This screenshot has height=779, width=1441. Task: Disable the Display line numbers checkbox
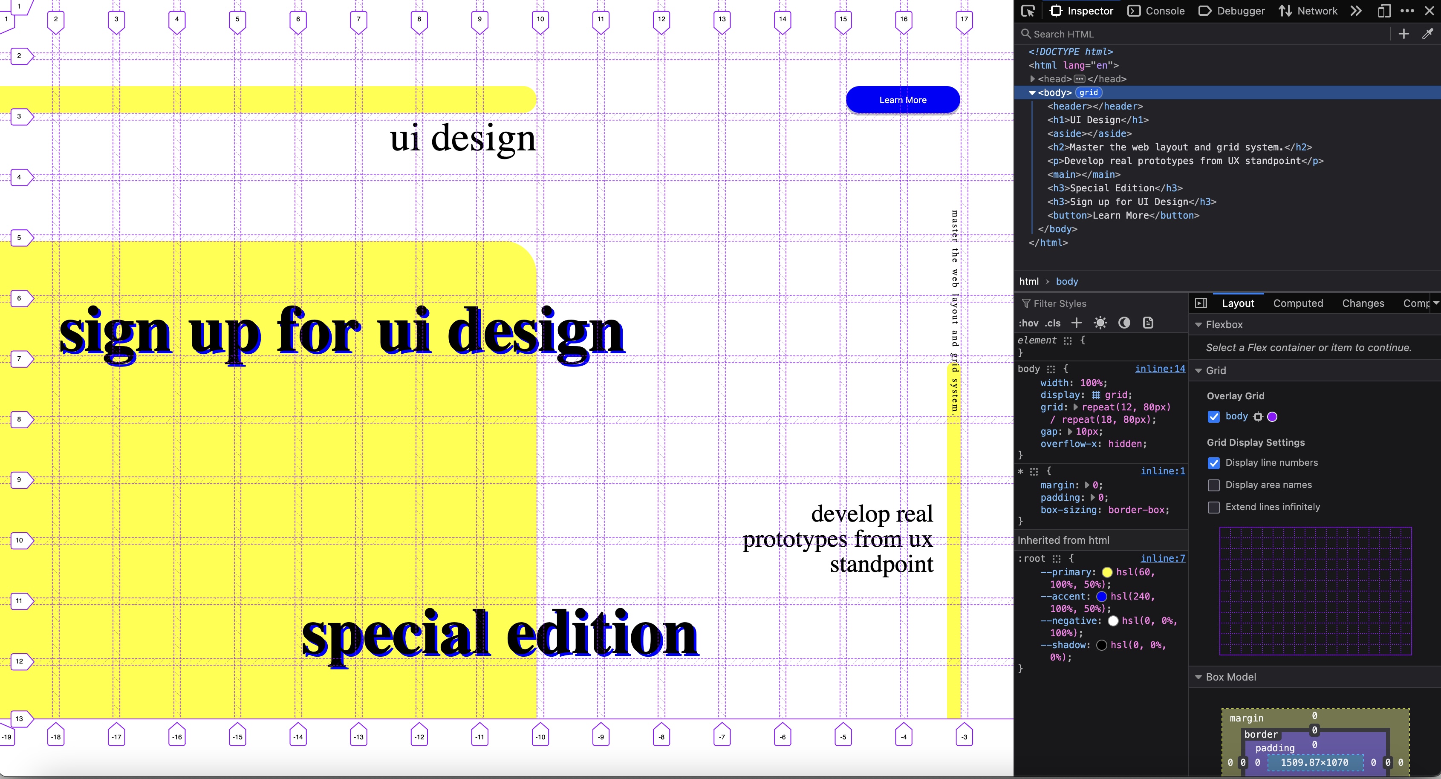coord(1214,463)
